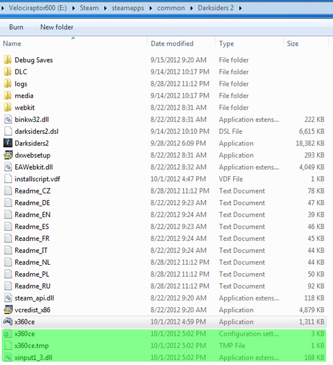
Task: Click the dxwebsetup installer icon
Action: coord(8,155)
